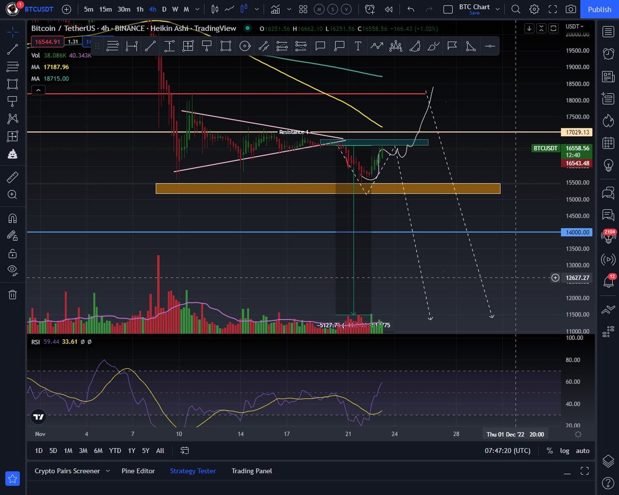Image resolution: width=619 pixels, height=495 pixels.
Task: Open the notifications bell with 12 badge
Action: click(x=608, y=281)
